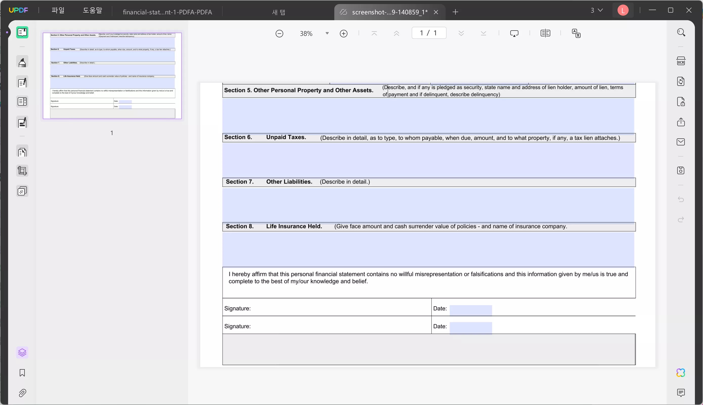Click the Redo arrow
This screenshot has width=703, height=405.
[681, 219]
